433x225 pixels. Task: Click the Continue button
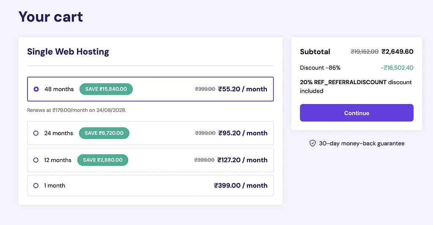pos(356,112)
